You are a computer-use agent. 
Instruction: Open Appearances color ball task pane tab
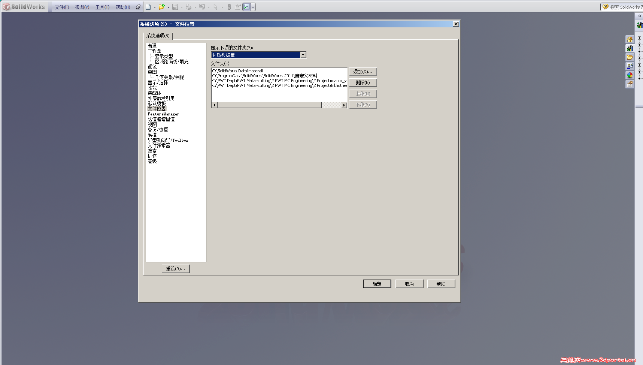pyautogui.click(x=630, y=75)
